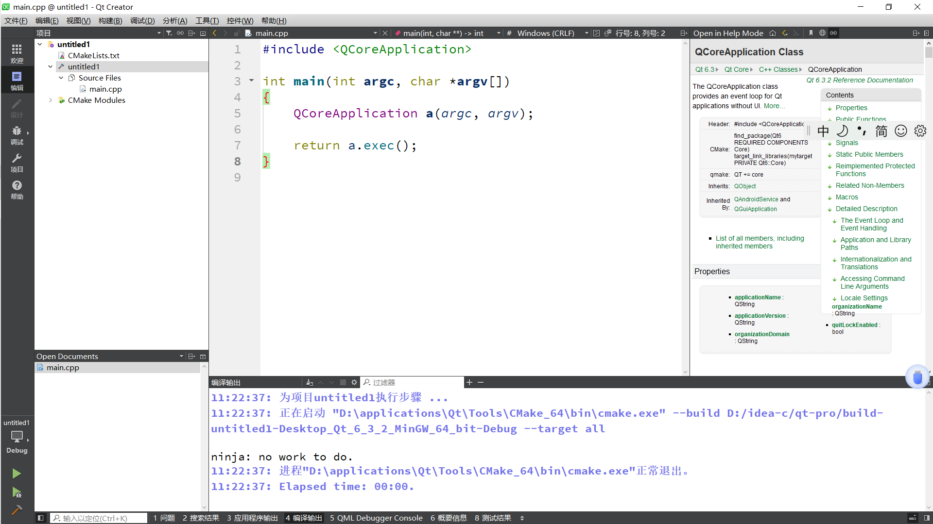Toggle IME half/full-width moon icon

843,131
